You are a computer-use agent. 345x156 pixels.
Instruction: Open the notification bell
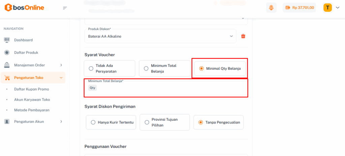pyautogui.click(x=271, y=8)
